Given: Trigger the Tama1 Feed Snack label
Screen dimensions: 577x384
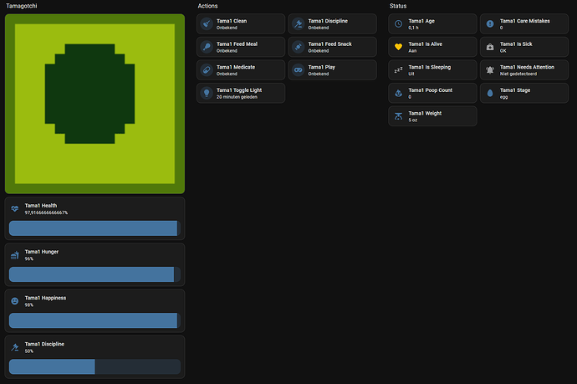Looking at the screenshot, I should click(x=330, y=44).
